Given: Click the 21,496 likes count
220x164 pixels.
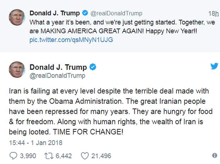Looking at the screenshot, I should point(101,155).
